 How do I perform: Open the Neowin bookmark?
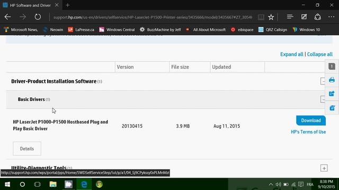click(53, 30)
